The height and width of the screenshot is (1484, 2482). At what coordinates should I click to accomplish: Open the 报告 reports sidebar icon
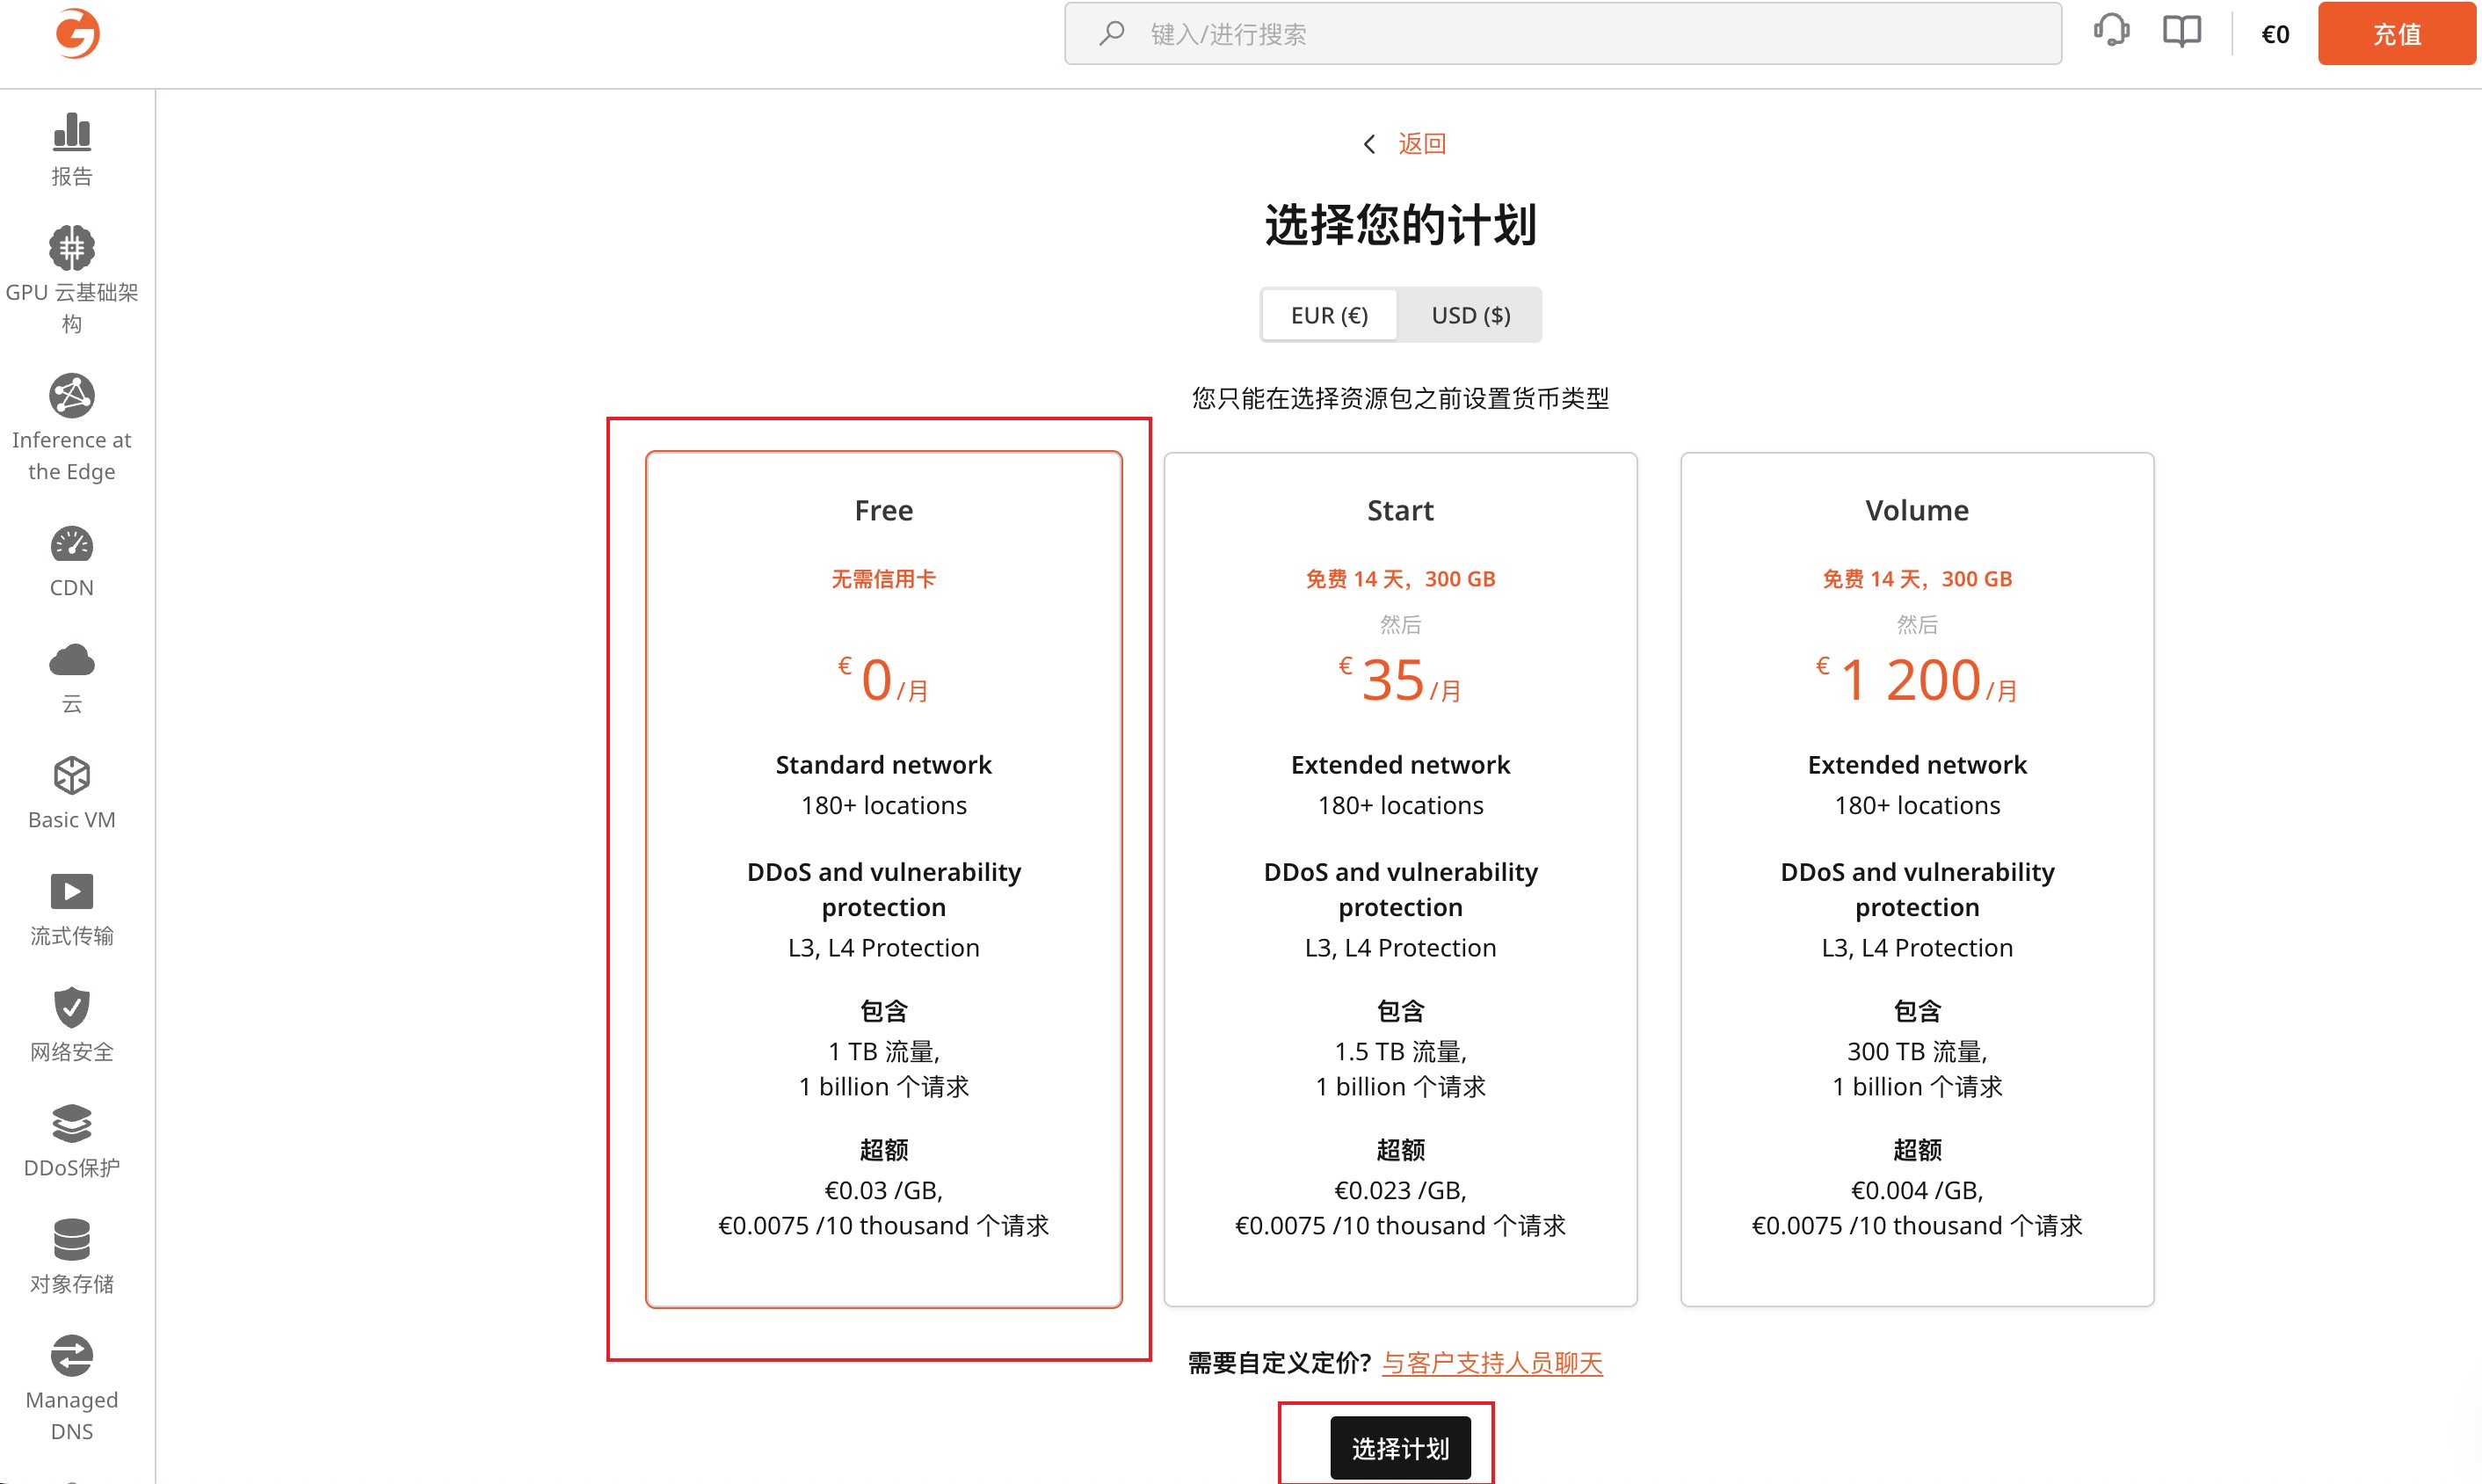pos(71,132)
